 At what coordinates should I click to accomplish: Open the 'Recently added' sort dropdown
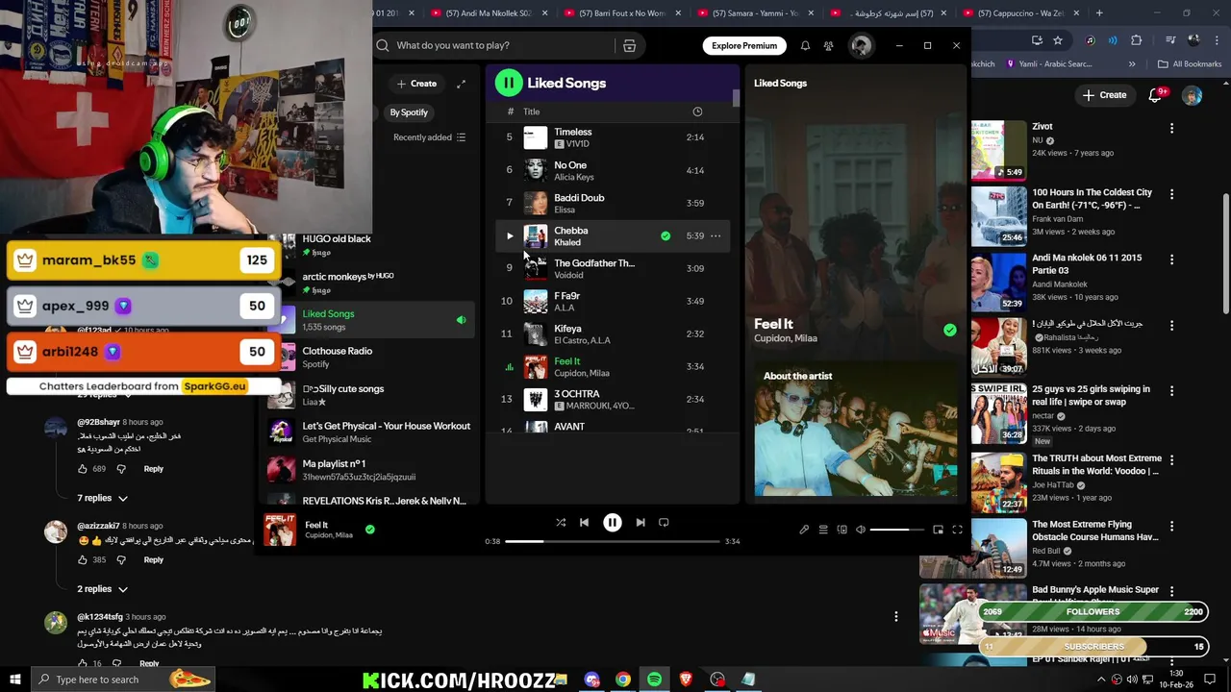[429, 137]
